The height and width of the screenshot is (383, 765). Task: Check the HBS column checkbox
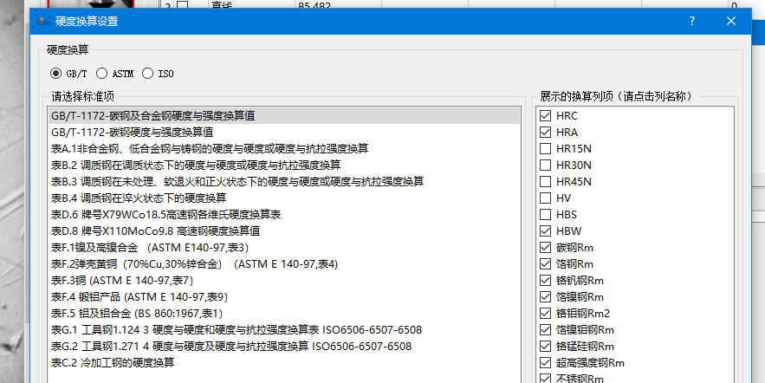[x=545, y=215]
